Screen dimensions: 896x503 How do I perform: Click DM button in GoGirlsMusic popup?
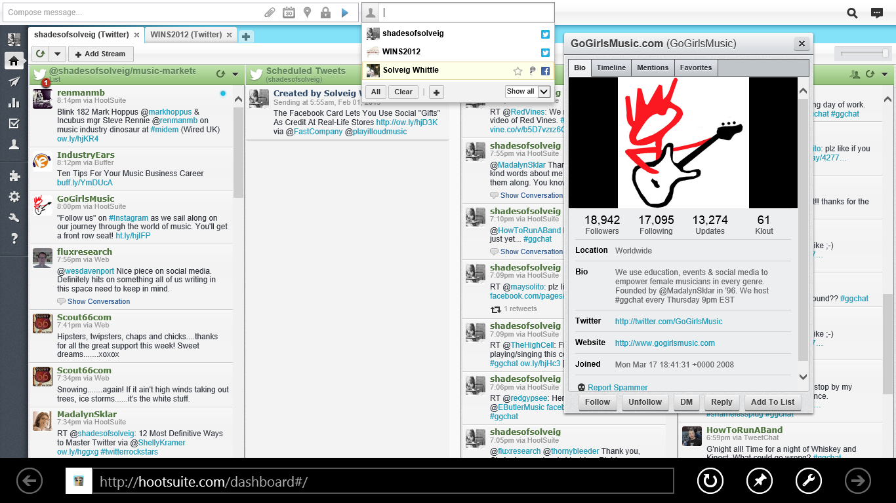pyautogui.click(x=687, y=402)
